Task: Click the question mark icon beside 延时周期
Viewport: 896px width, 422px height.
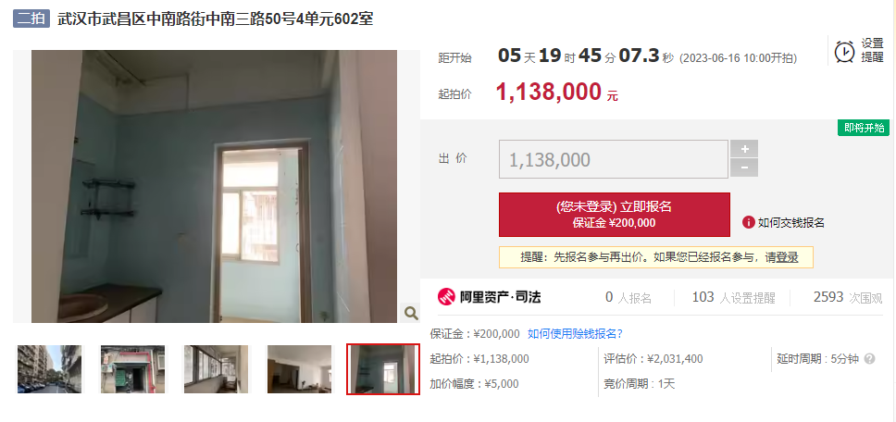Action: [869, 359]
